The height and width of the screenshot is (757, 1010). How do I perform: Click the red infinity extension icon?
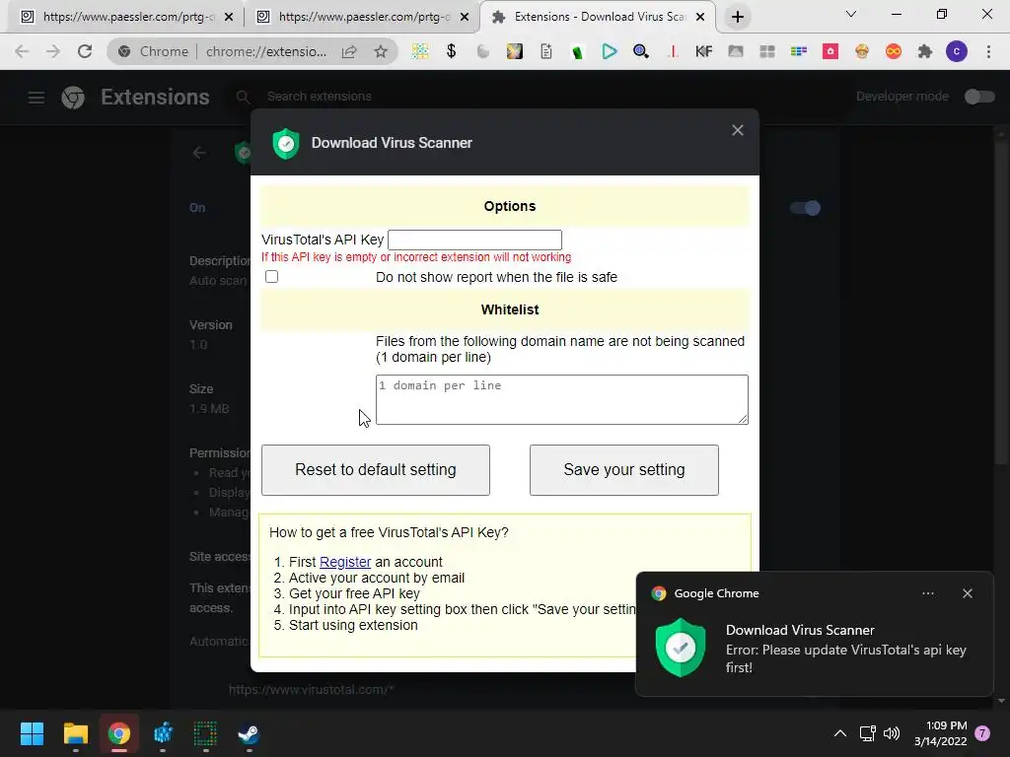coord(894,51)
